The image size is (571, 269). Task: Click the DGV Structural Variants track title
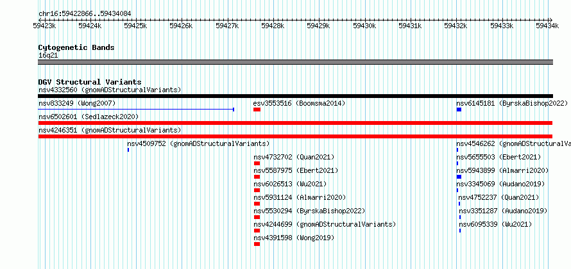click(x=90, y=82)
